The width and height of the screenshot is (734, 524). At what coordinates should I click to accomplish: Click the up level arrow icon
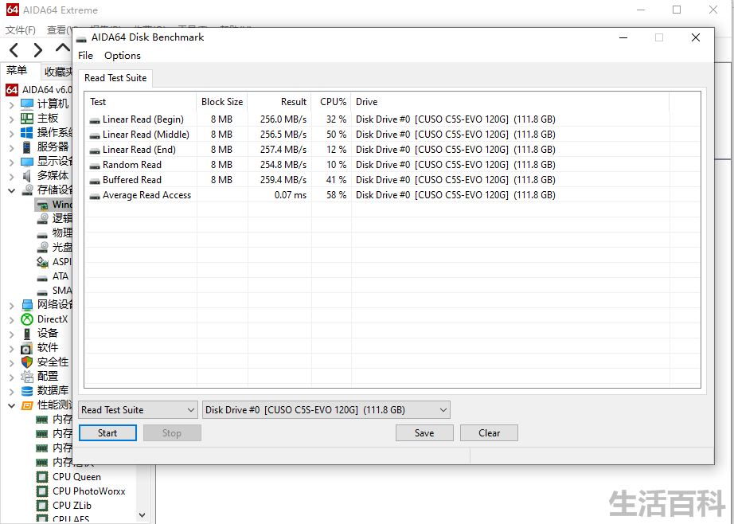(x=63, y=48)
